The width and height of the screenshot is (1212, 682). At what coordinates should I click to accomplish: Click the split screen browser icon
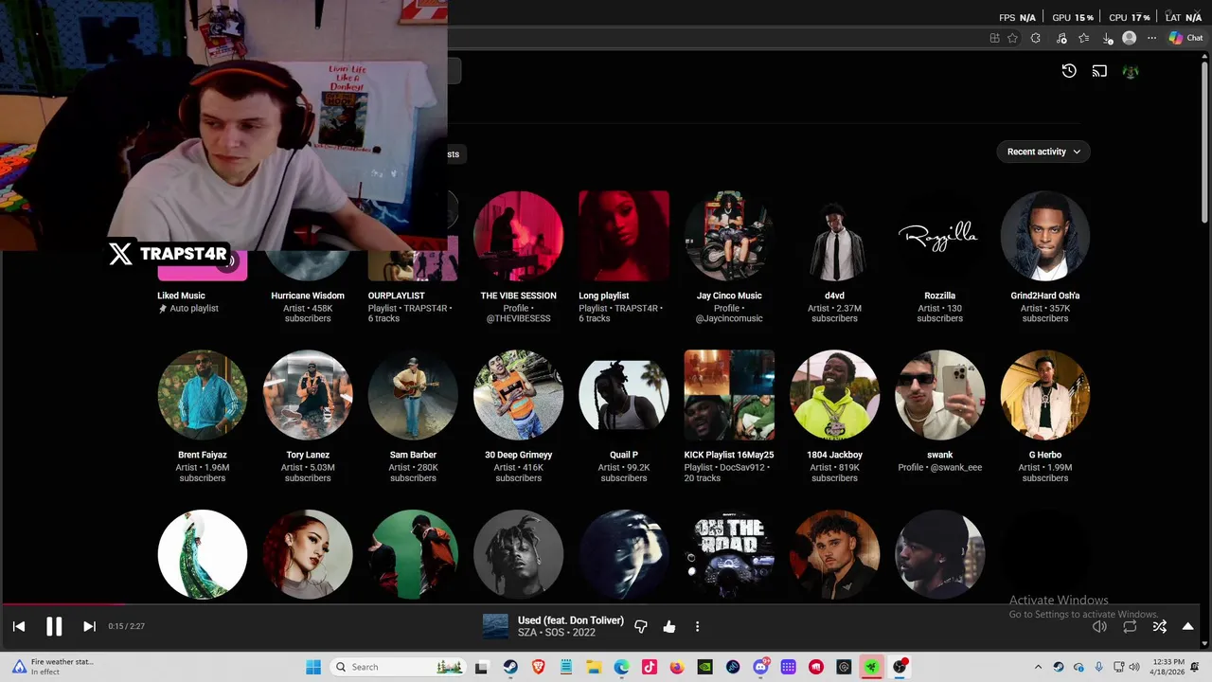[994, 38]
